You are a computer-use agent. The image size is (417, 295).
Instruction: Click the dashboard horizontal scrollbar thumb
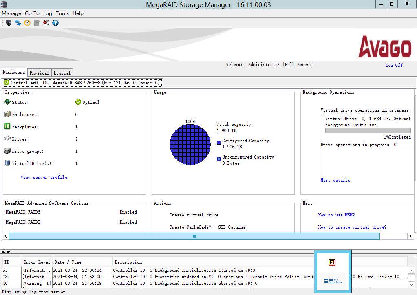(194, 236)
